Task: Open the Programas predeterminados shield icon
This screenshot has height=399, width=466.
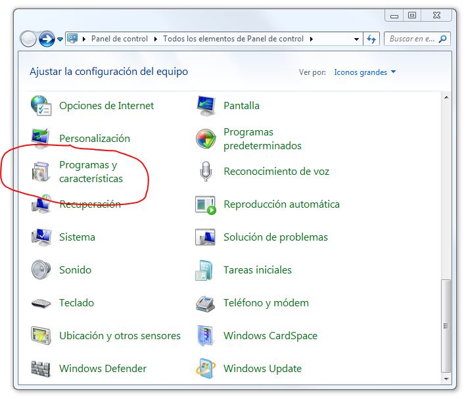Action: point(206,139)
